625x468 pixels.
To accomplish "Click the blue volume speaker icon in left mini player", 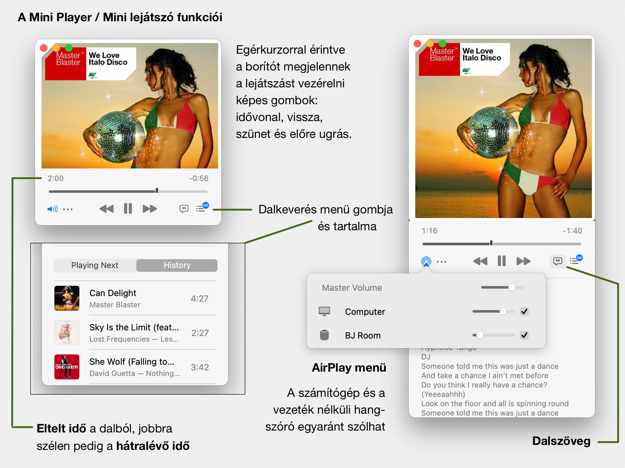I will coord(52,209).
